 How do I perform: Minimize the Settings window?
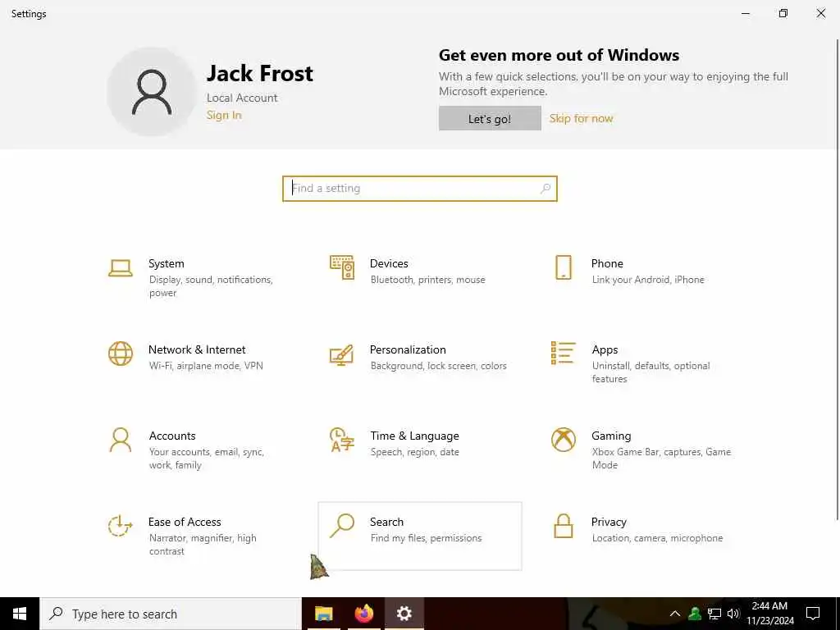click(746, 13)
